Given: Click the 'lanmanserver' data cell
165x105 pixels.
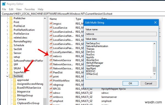Looking at the screenshot, I should click(x=109, y=97).
